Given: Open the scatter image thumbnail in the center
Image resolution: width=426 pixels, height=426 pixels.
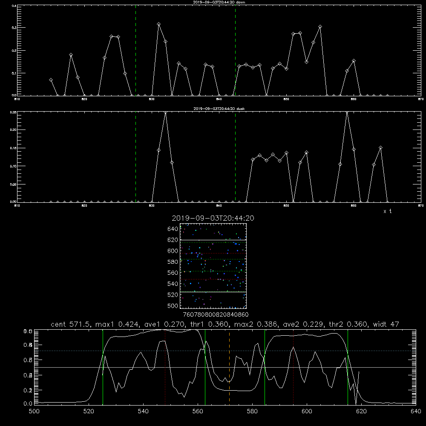Looking at the screenshot, I should [213, 266].
